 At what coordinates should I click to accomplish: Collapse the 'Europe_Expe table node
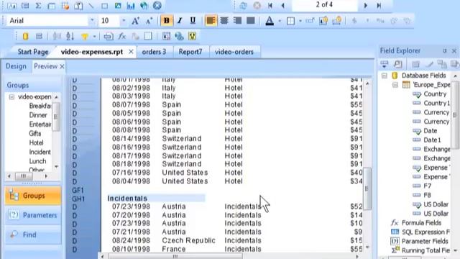[x=395, y=85]
